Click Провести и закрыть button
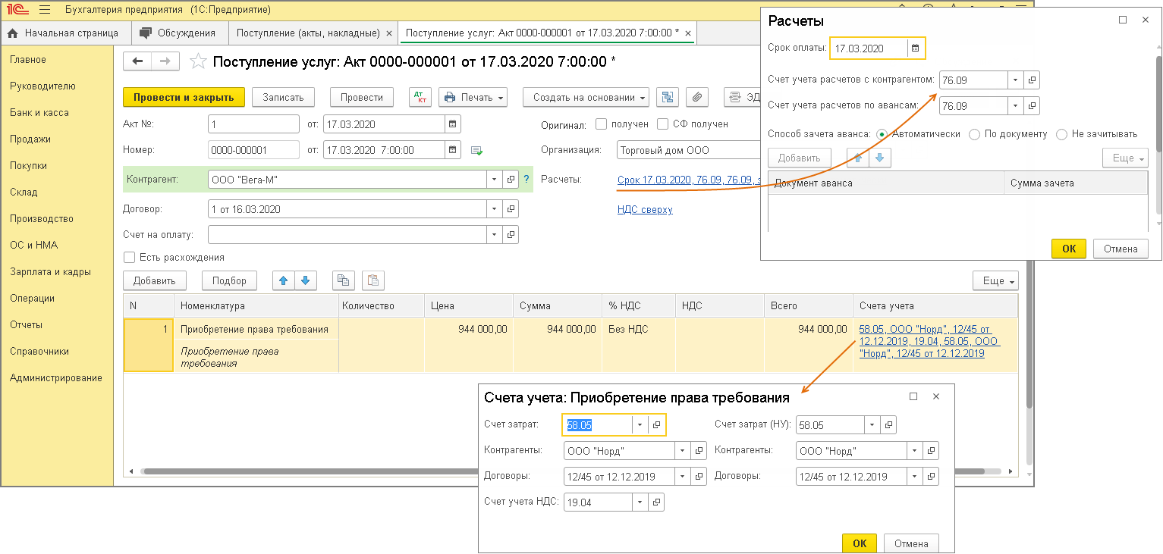The image size is (1163, 554). (x=184, y=97)
